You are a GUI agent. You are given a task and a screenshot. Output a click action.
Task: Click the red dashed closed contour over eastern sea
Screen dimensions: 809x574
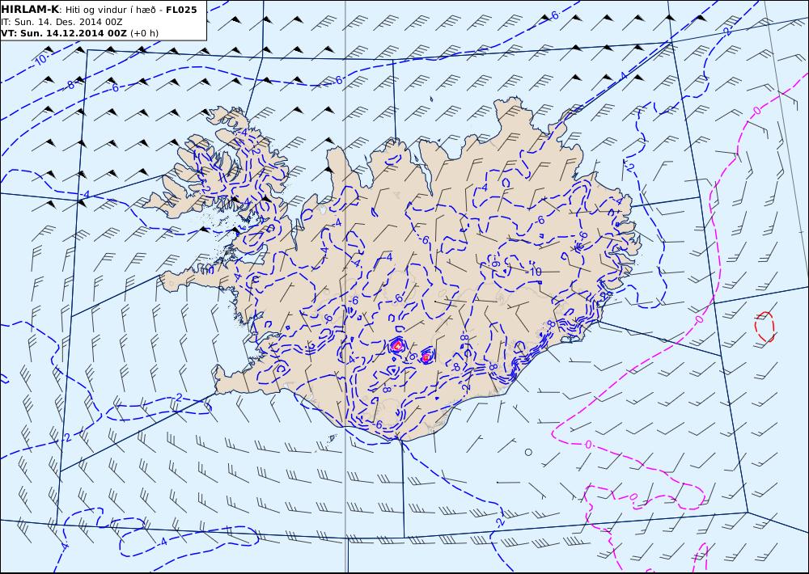[765, 327]
